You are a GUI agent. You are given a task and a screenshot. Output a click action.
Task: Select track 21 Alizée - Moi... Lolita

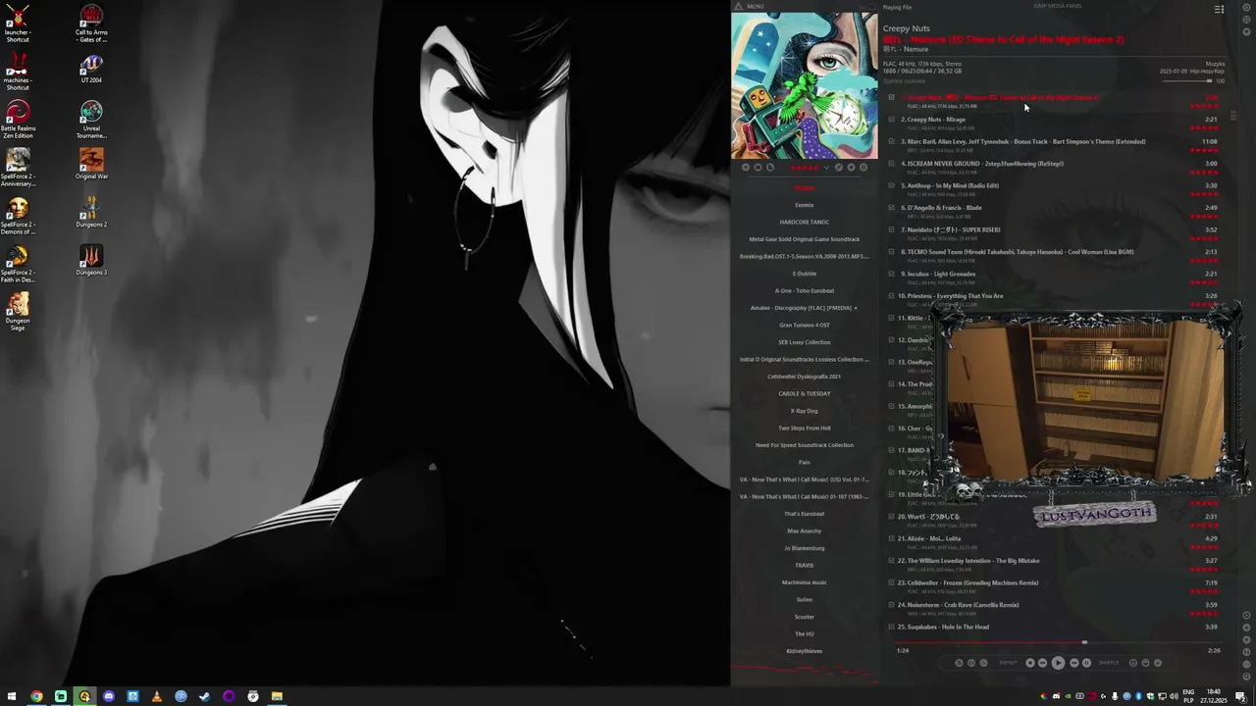tap(1055, 542)
